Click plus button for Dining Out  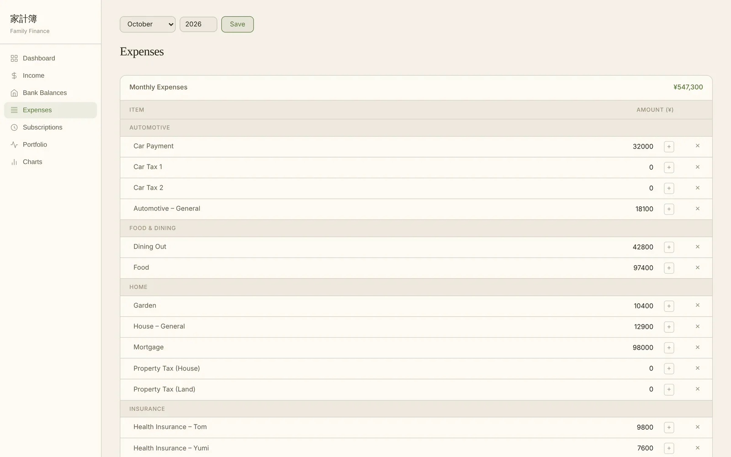(x=669, y=247)
